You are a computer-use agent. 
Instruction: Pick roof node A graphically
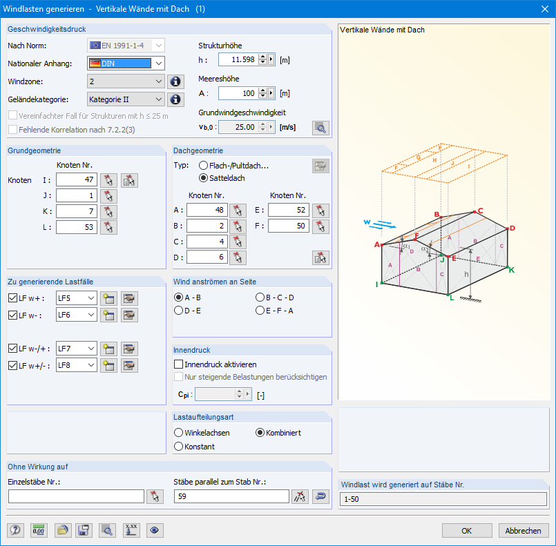click(238, 211)
